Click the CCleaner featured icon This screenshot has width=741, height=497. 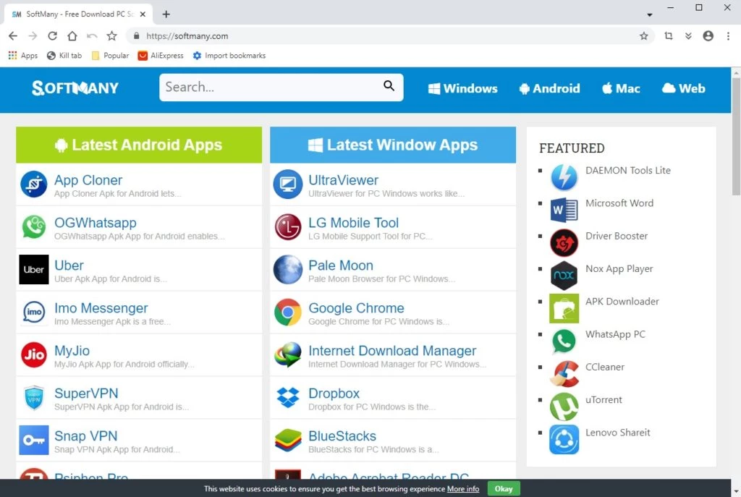point(564,374)
